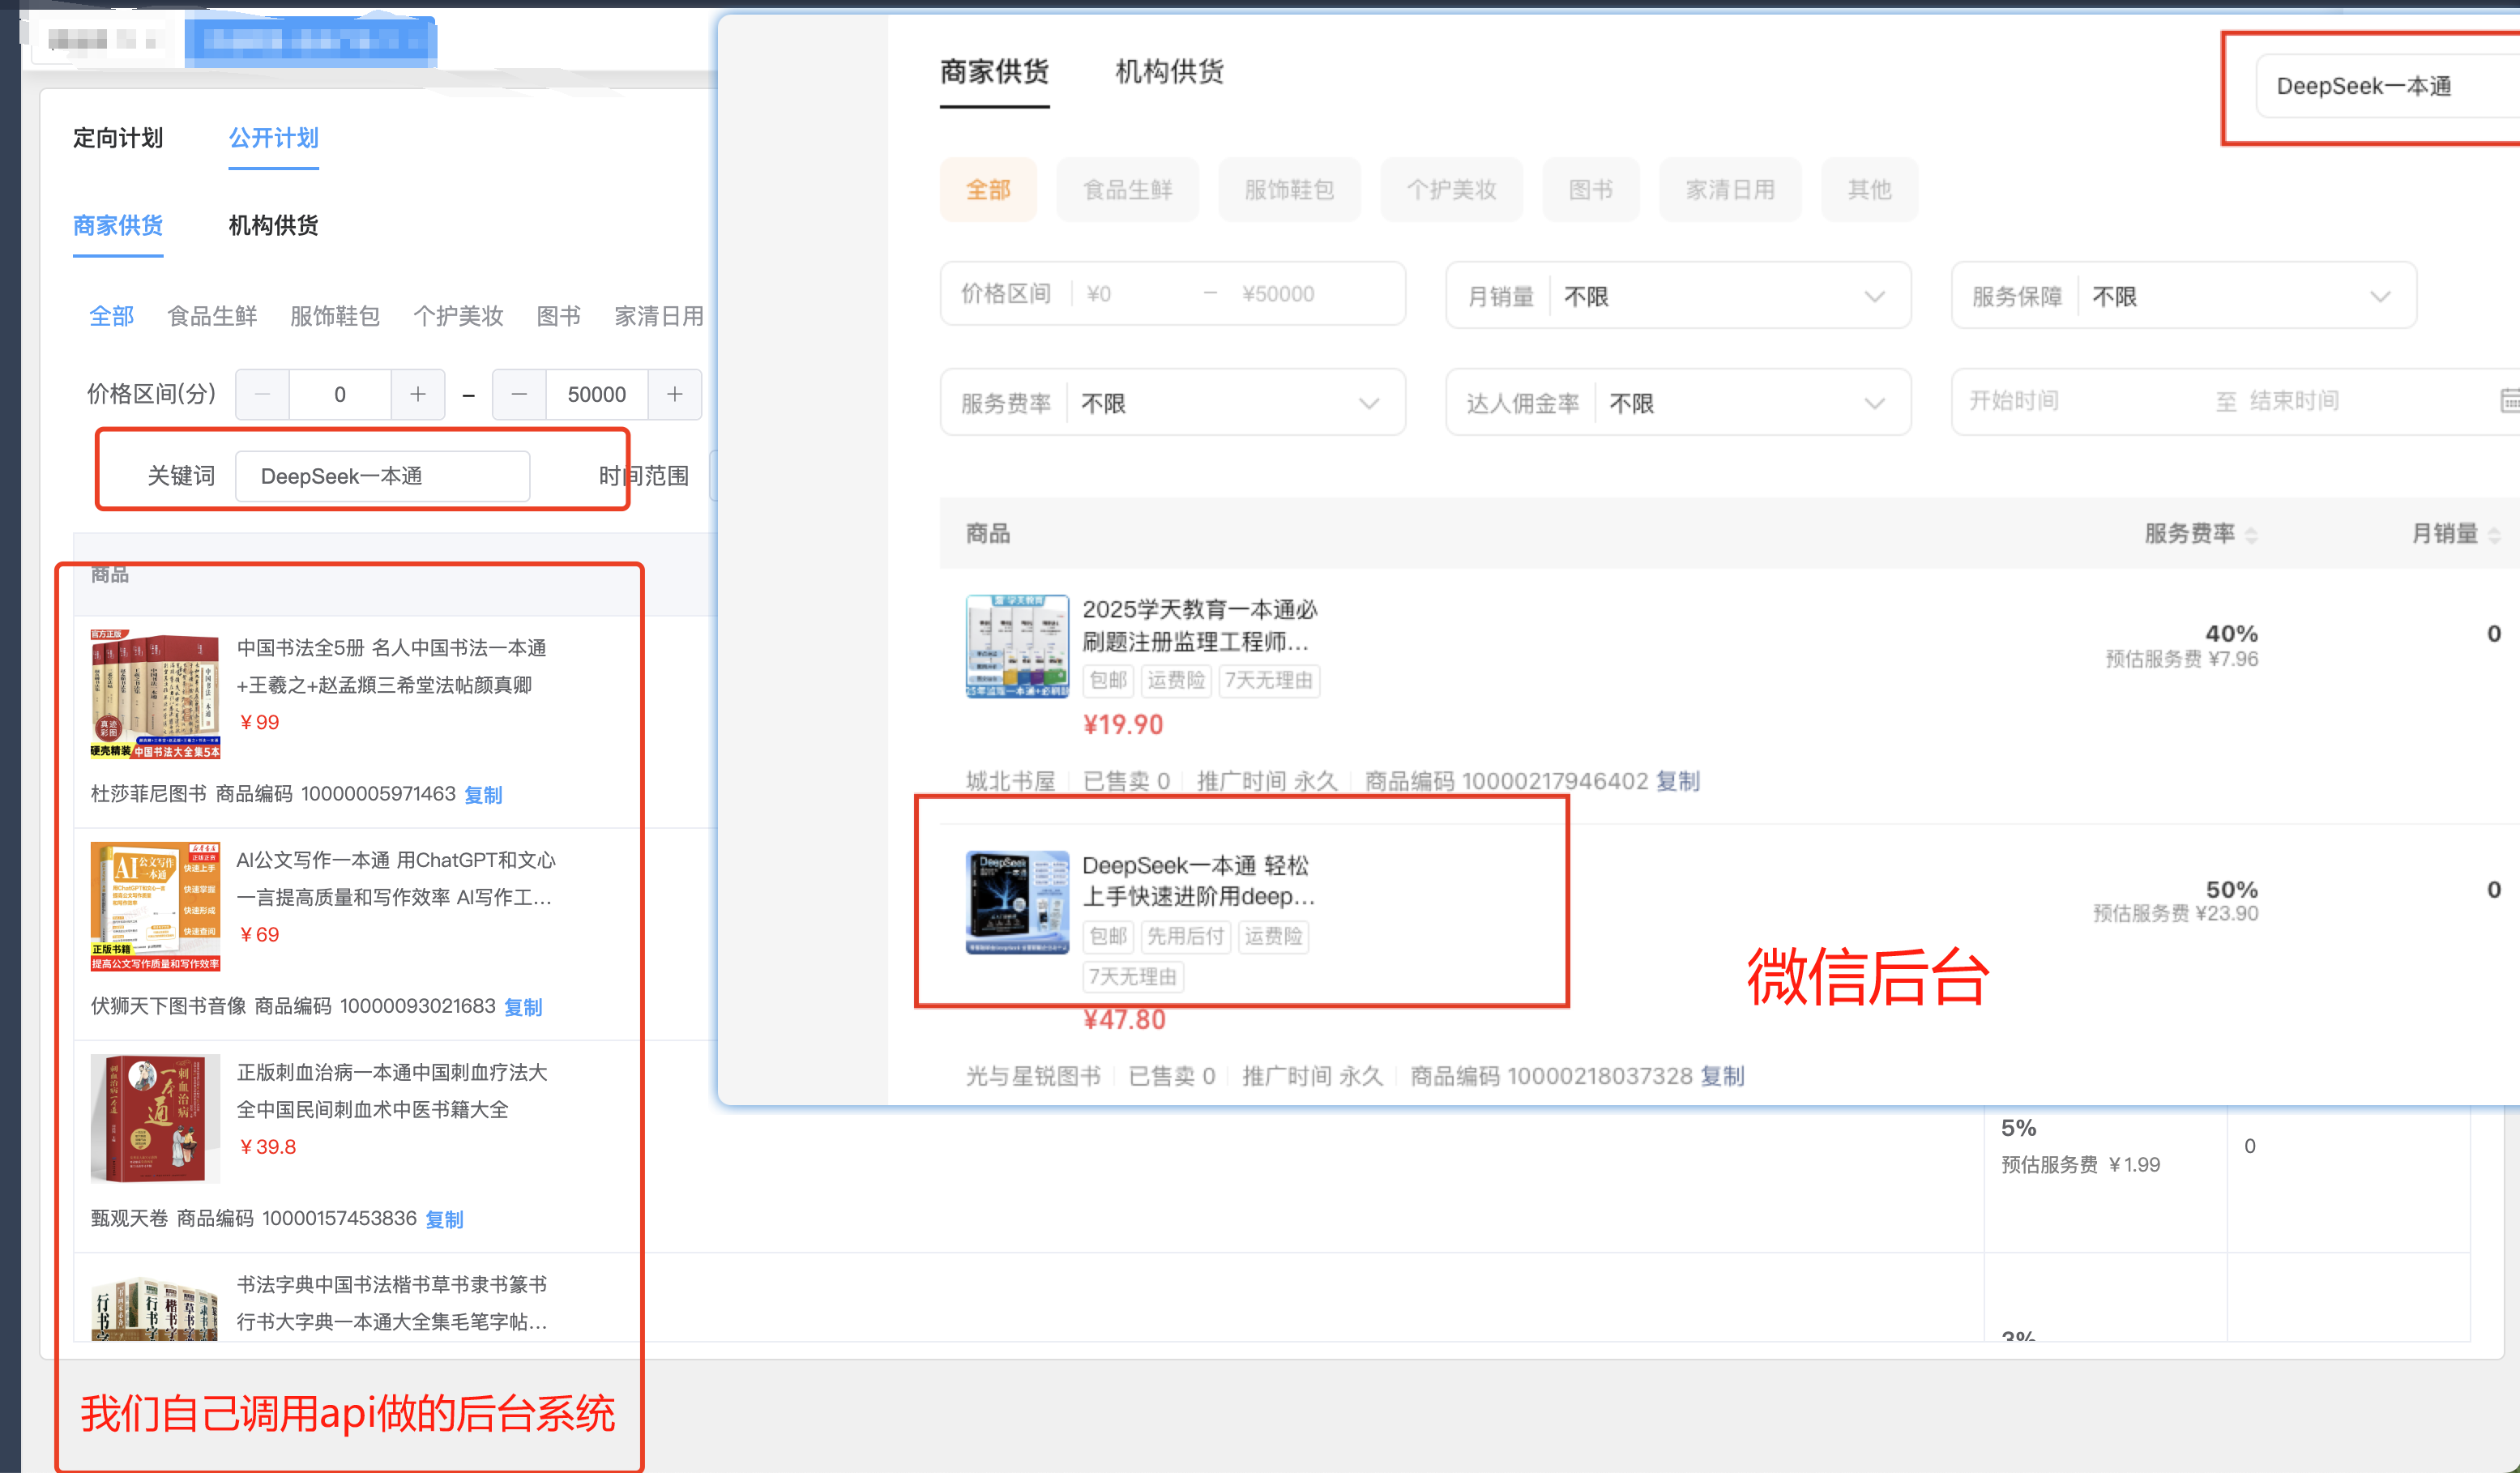Open 正版刺血治病一本通 product thumbnail
2520x1473 pixels.
tap(155, 1119)
